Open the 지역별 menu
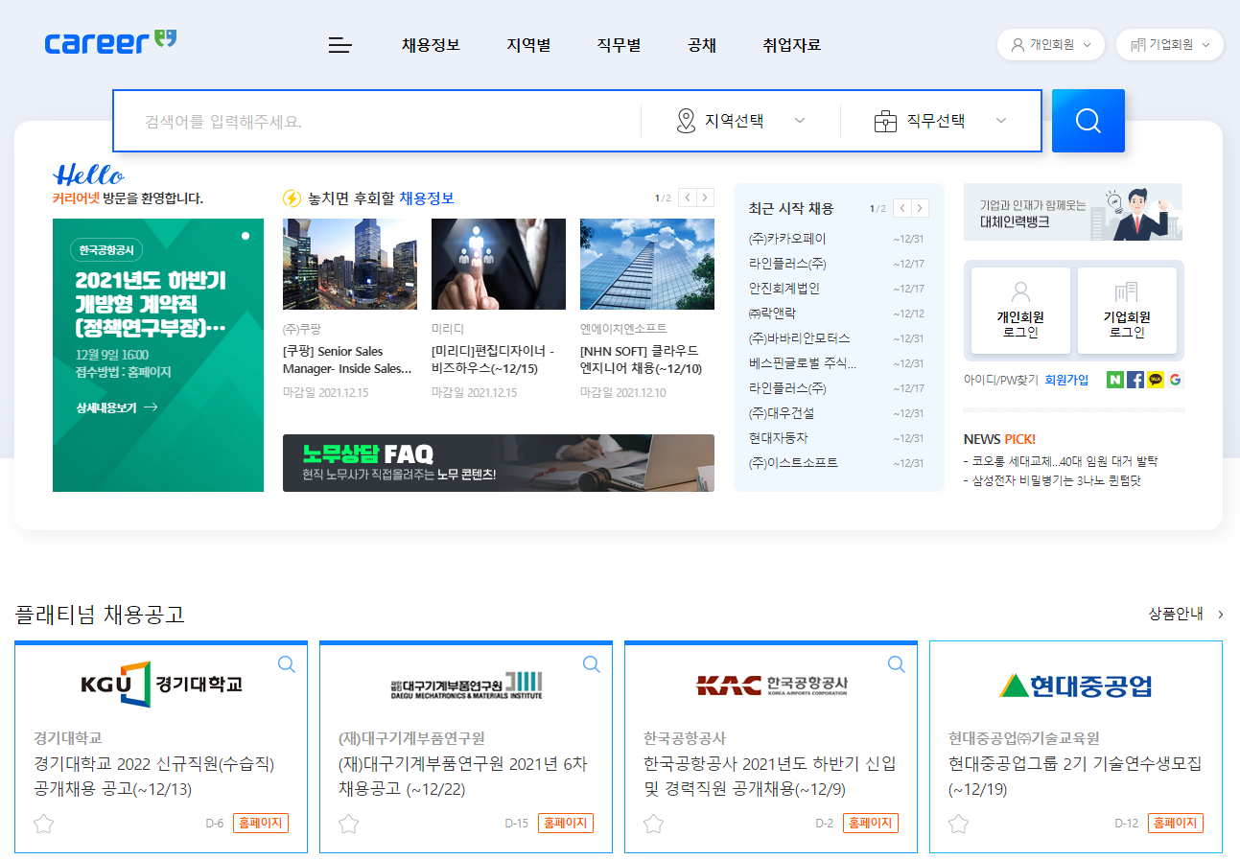This screenshot has width=1240, height=860. (528, 45)
